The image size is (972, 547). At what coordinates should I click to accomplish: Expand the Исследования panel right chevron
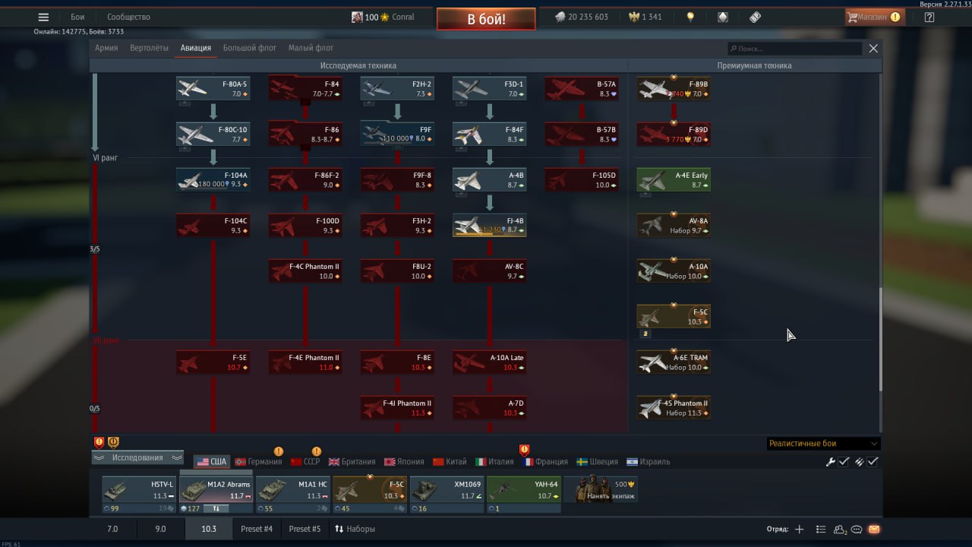coord(177,457)
